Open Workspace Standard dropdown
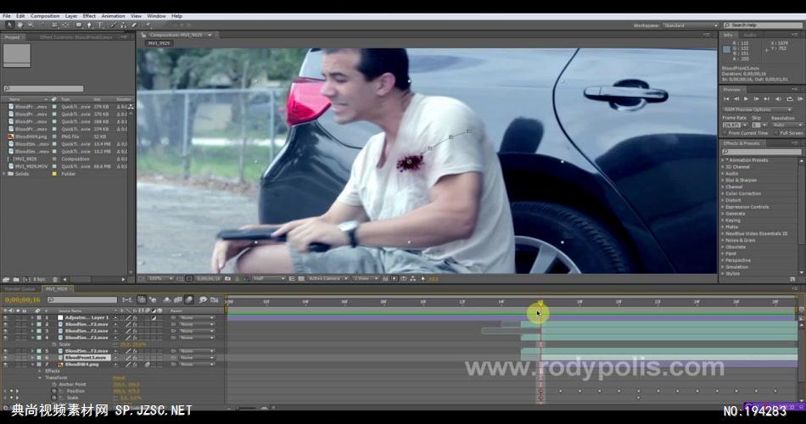 pos(691,25)
